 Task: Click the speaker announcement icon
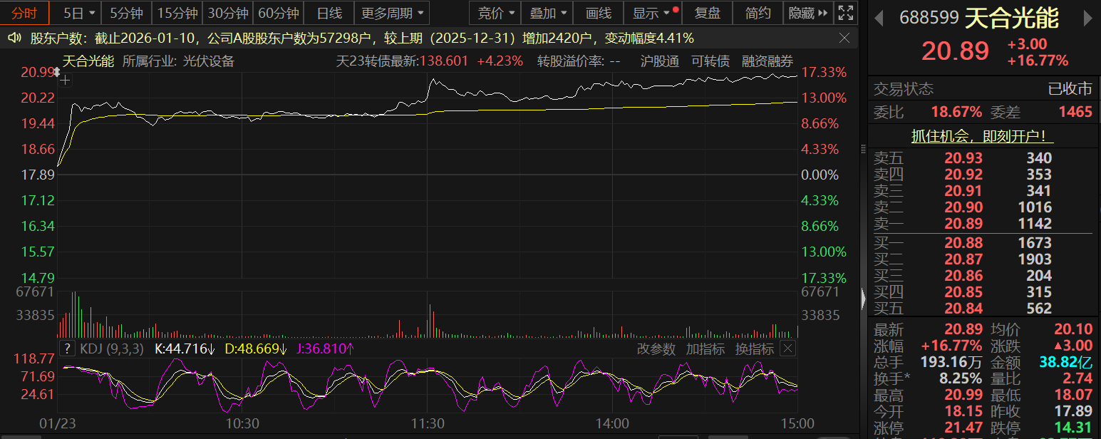click(x=14, y=38)
